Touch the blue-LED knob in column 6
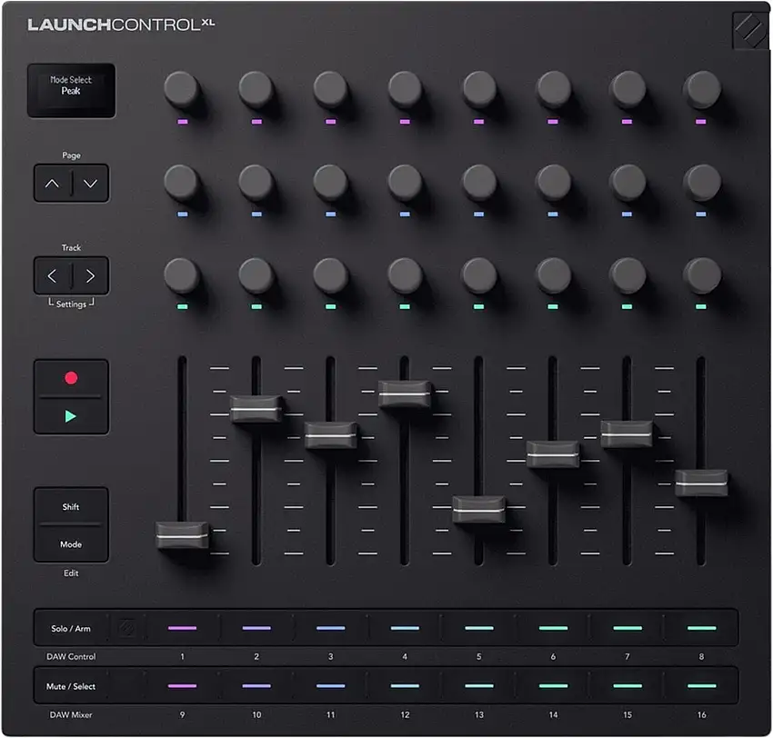The width and height of the screenshot is (773, 738). click(x=554, y=183)
